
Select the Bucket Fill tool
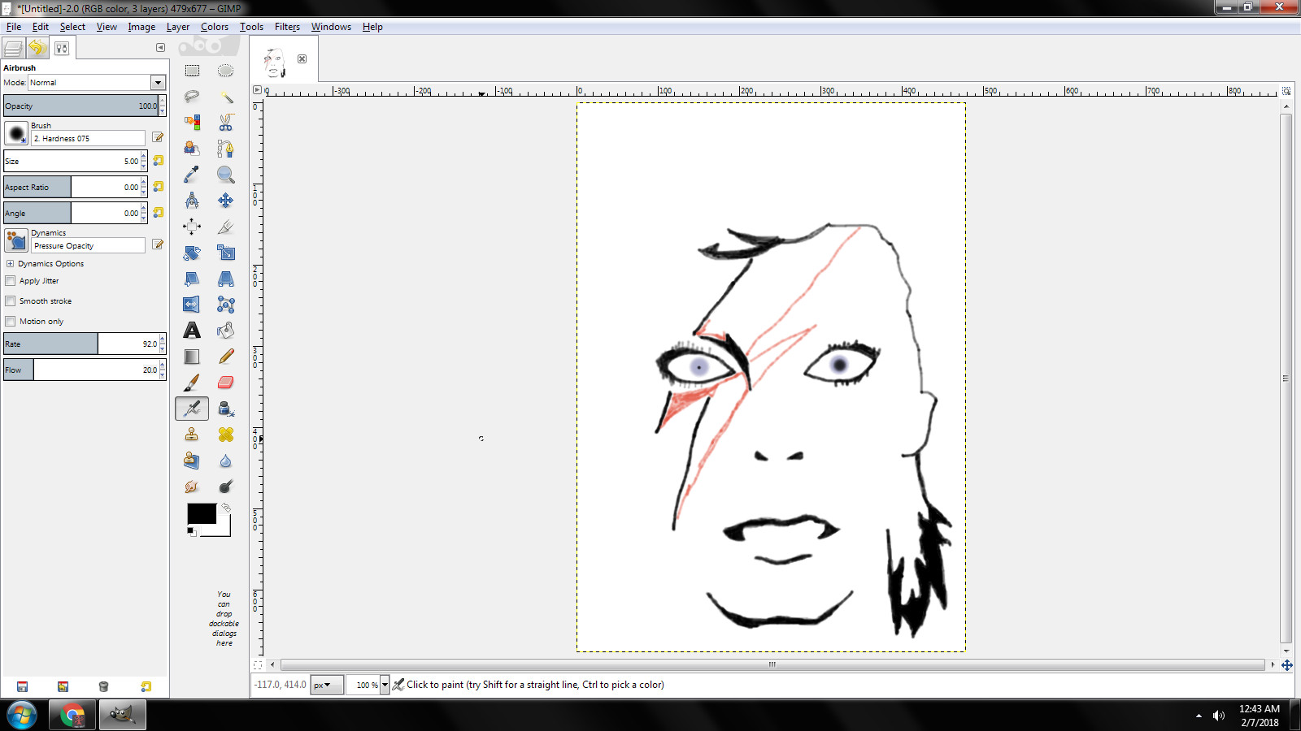click(226, 331)
